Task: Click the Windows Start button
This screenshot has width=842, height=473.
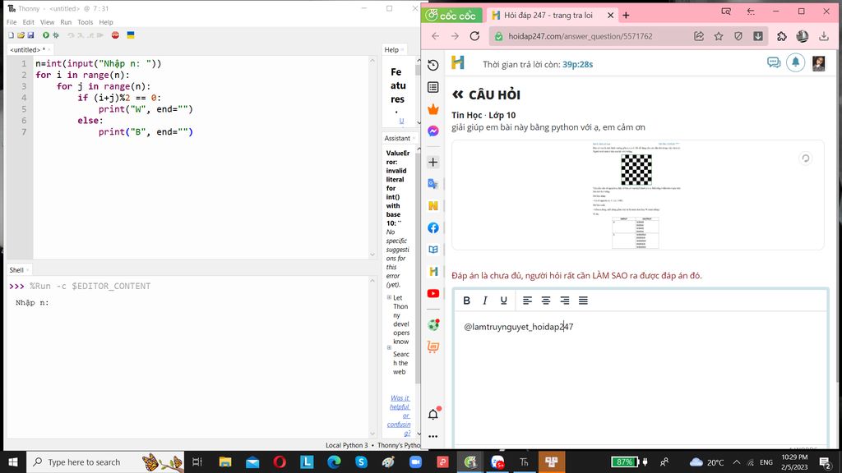Action: 13,462
